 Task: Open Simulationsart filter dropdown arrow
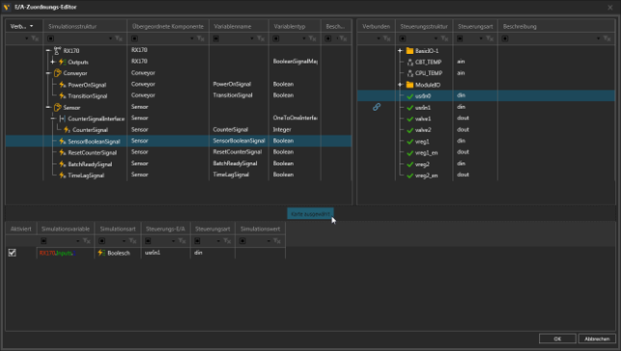tap(124, 241)
